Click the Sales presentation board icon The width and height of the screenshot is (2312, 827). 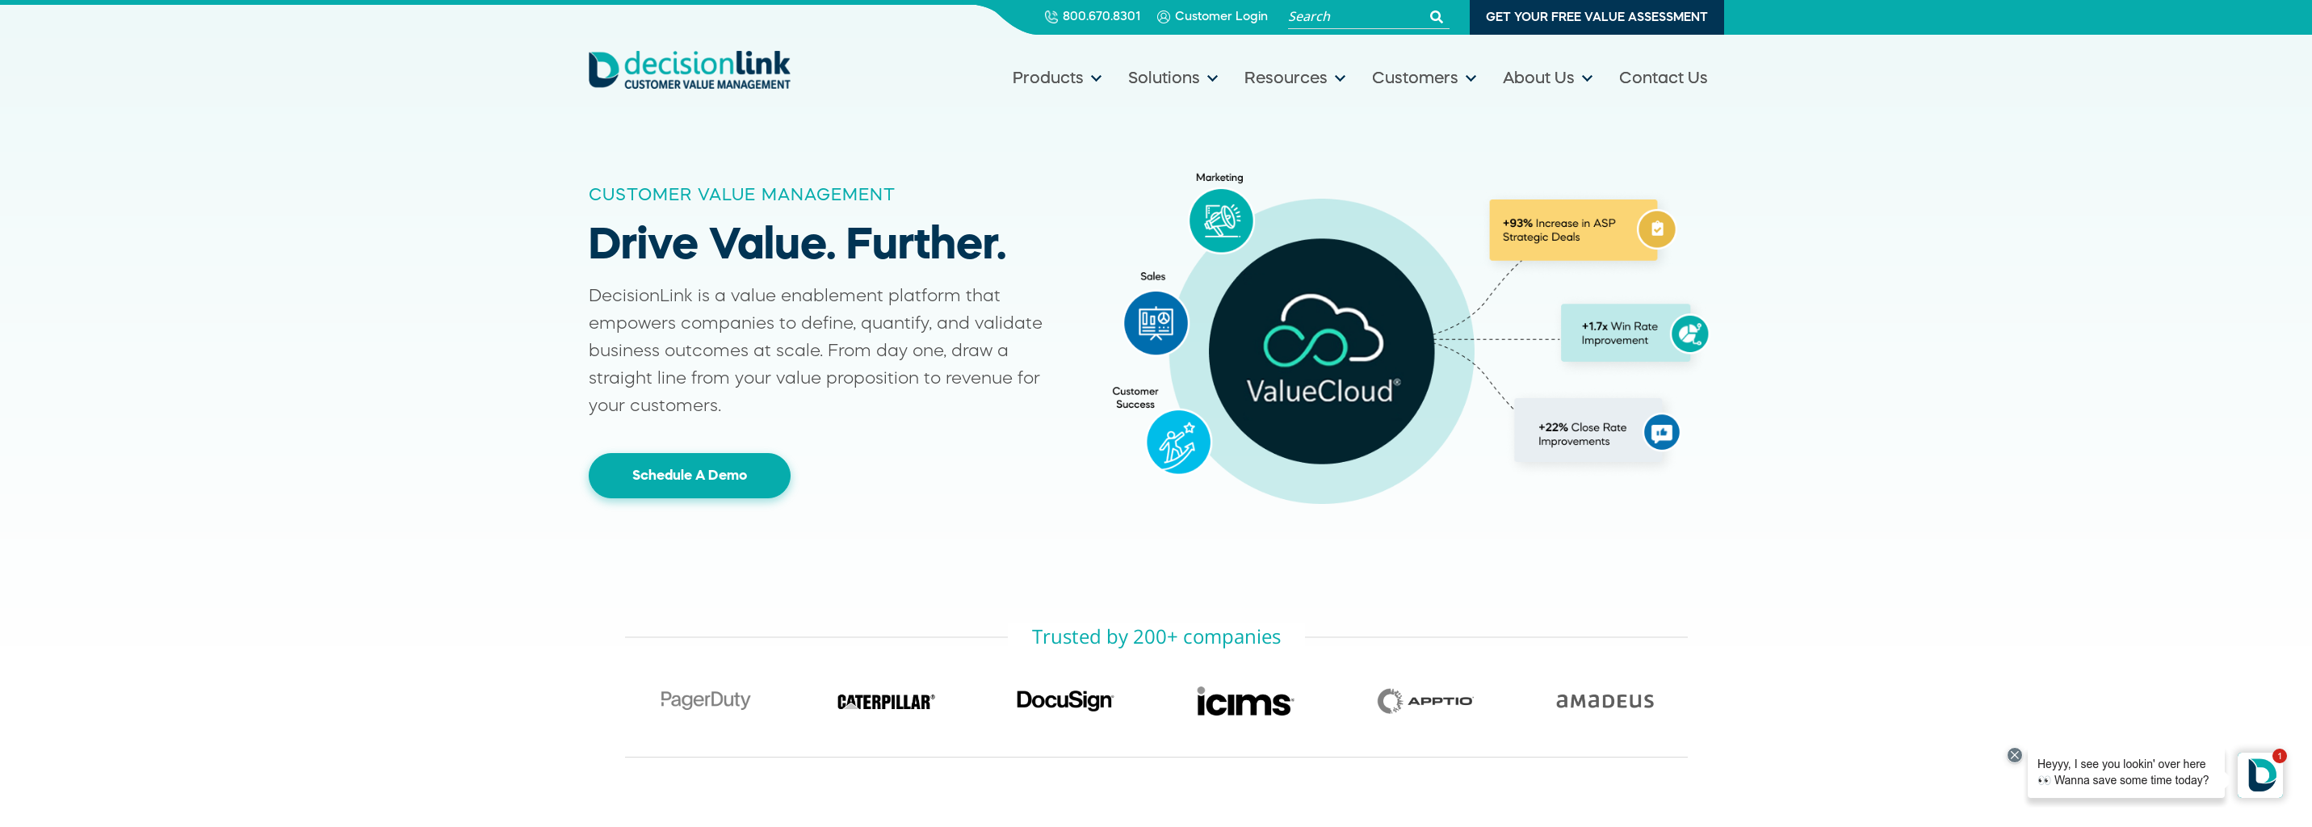1156,322
